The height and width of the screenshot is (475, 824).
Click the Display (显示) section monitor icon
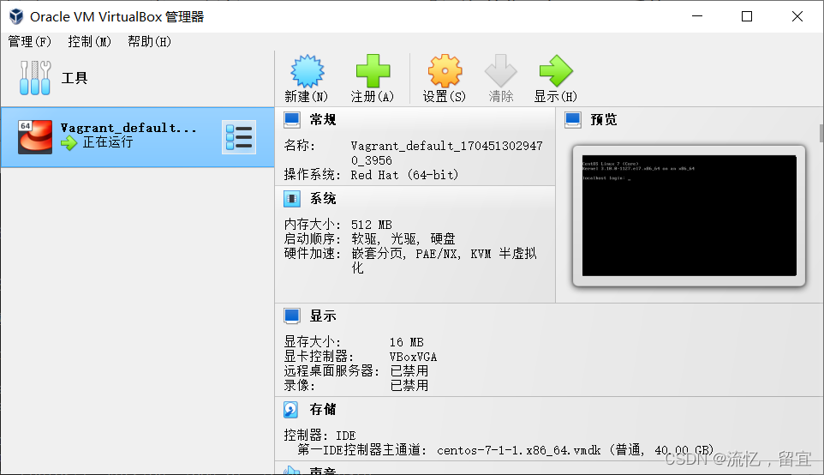tap(292, 316)
